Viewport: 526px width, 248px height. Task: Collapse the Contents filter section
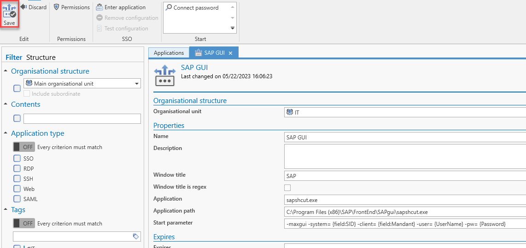point(6,104)
